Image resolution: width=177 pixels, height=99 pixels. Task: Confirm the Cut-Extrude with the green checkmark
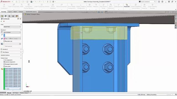pos(1,21)
